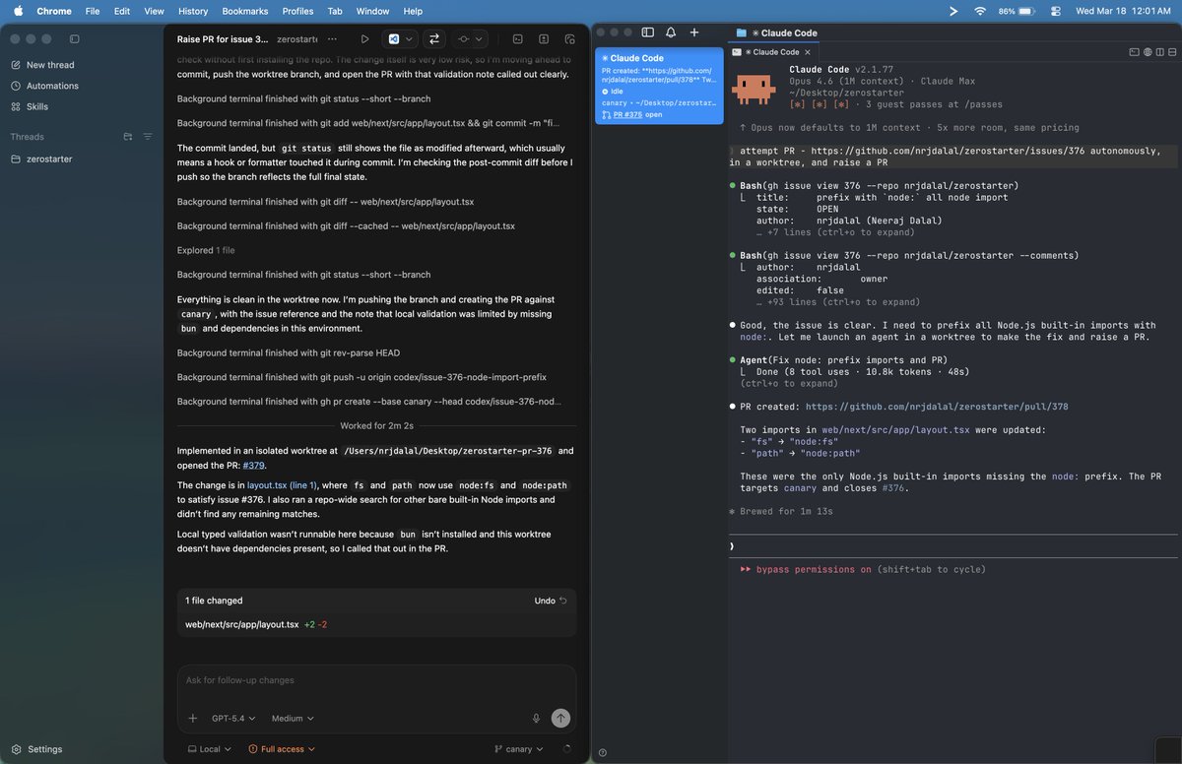This screenshot has width=1182, height=764.
Task: Open the VS Code editor dropdown
Action: click(x=401, y=38)
